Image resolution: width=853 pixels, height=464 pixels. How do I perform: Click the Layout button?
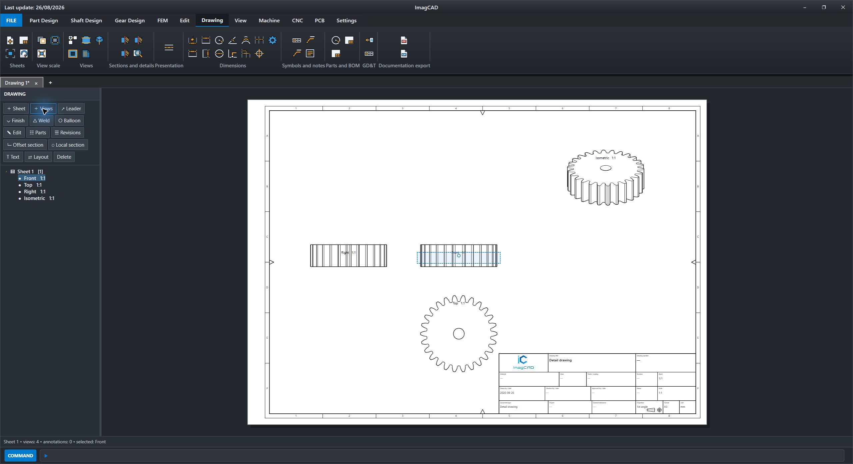[38, 157]
